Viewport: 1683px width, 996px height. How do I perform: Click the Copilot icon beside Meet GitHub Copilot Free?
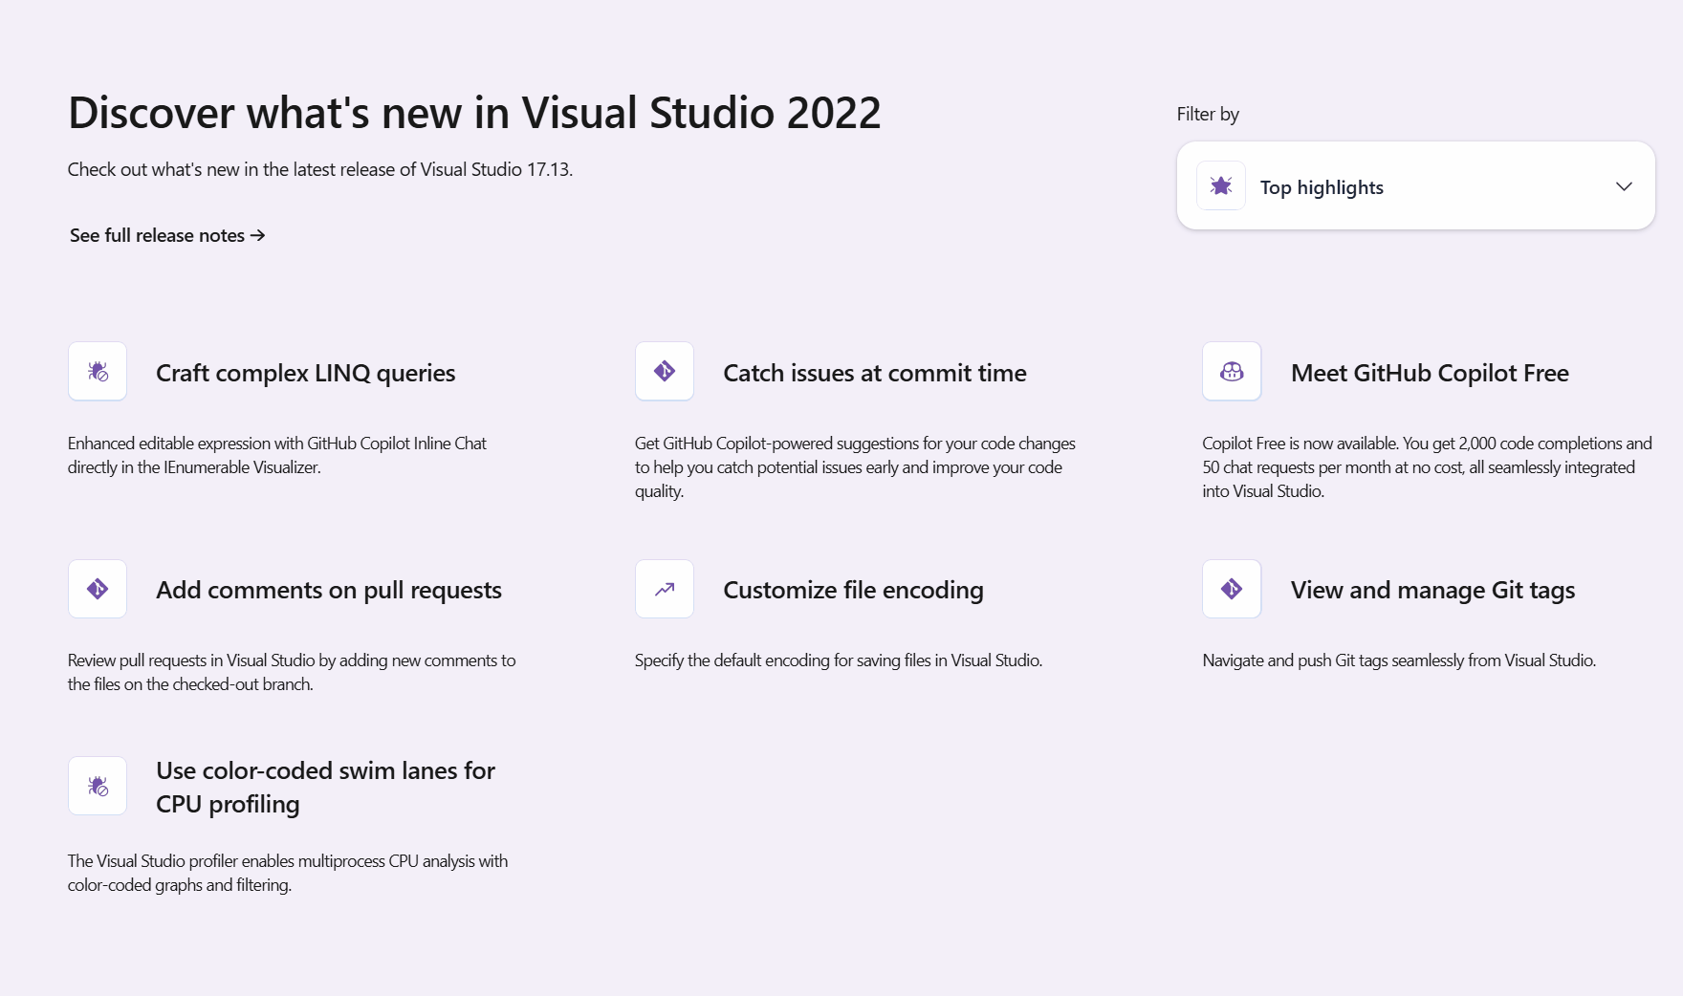tap(1232, 371)
